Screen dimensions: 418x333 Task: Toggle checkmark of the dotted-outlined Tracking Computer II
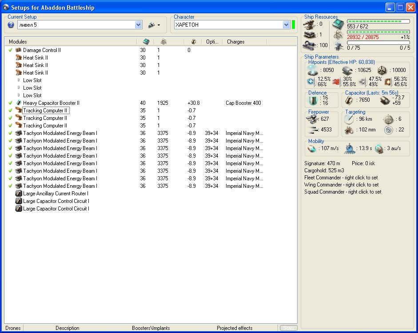click(10, 110)
